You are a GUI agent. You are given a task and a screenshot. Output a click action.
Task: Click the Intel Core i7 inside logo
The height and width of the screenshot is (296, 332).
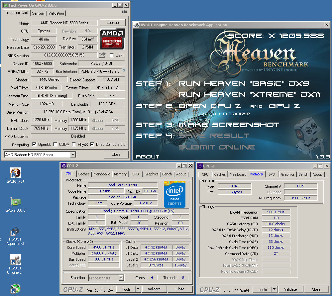tap(175, 194)
